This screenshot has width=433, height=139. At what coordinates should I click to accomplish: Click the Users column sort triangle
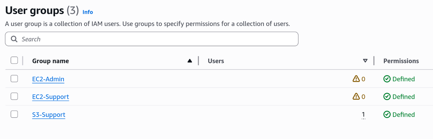(365, 61)
